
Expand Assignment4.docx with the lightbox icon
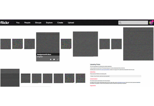click(58, 59)
